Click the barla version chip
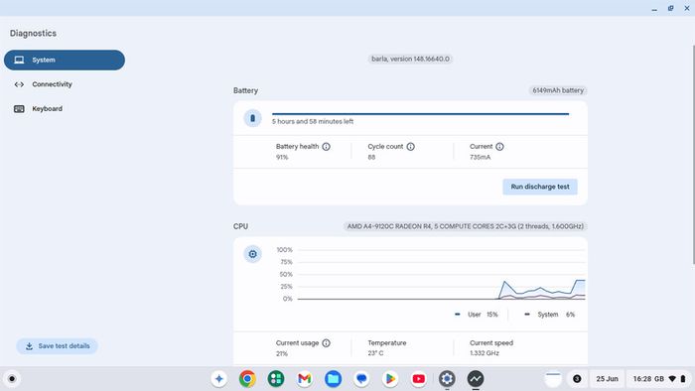This screenshot has width=695, height=391. coord(410,59)
